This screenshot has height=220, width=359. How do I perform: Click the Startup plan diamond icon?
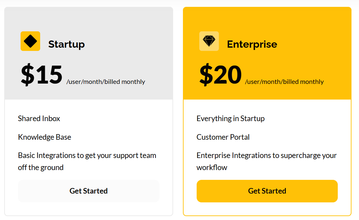click(30, 41)
